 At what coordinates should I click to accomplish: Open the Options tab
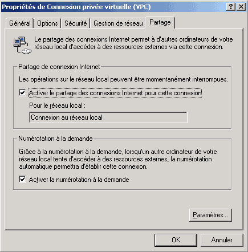(x=47, y=23)
